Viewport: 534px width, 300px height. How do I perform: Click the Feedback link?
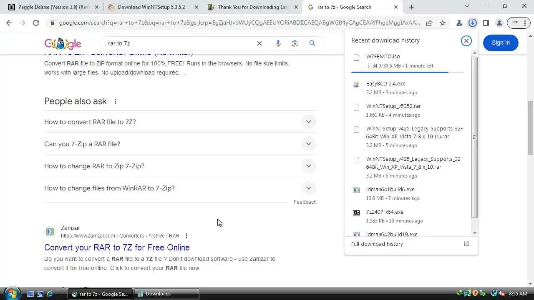(305, 202)
